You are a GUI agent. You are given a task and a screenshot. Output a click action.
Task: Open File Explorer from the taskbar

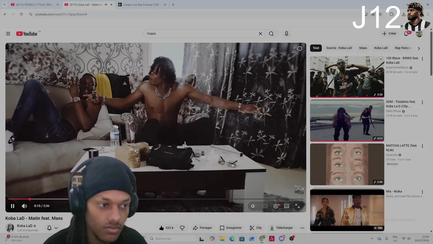click(222, 239)
